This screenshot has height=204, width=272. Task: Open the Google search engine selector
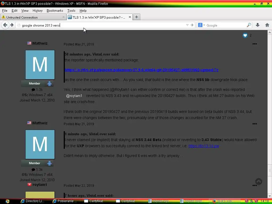201,25
